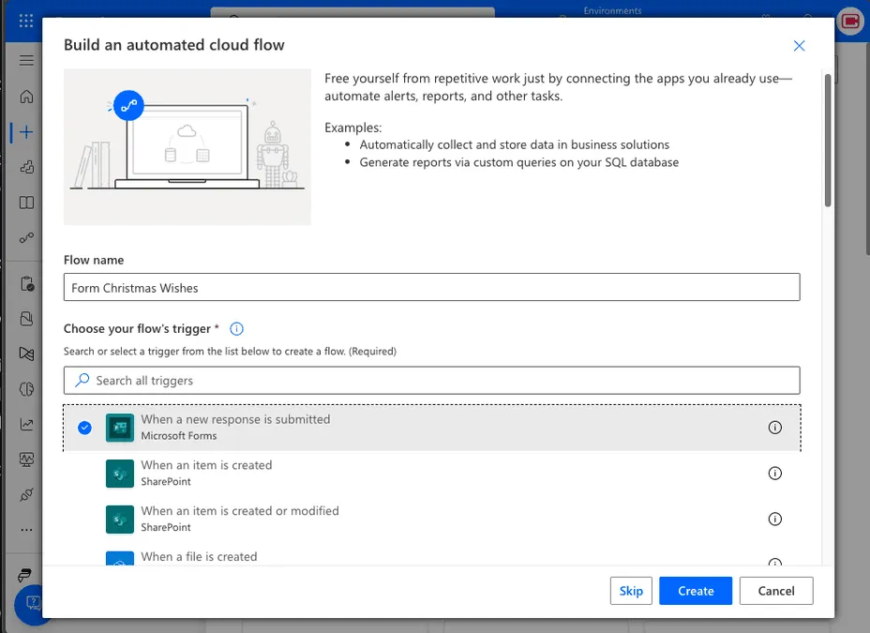Select 'When a file is created' trigger
The image size is (870, 633).
pos(199,556)
